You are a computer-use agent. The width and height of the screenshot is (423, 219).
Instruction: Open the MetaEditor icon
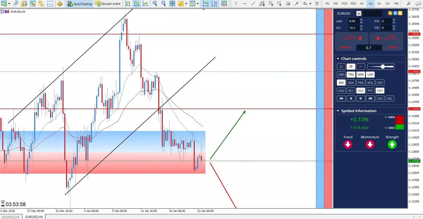(x=59, y=4)
